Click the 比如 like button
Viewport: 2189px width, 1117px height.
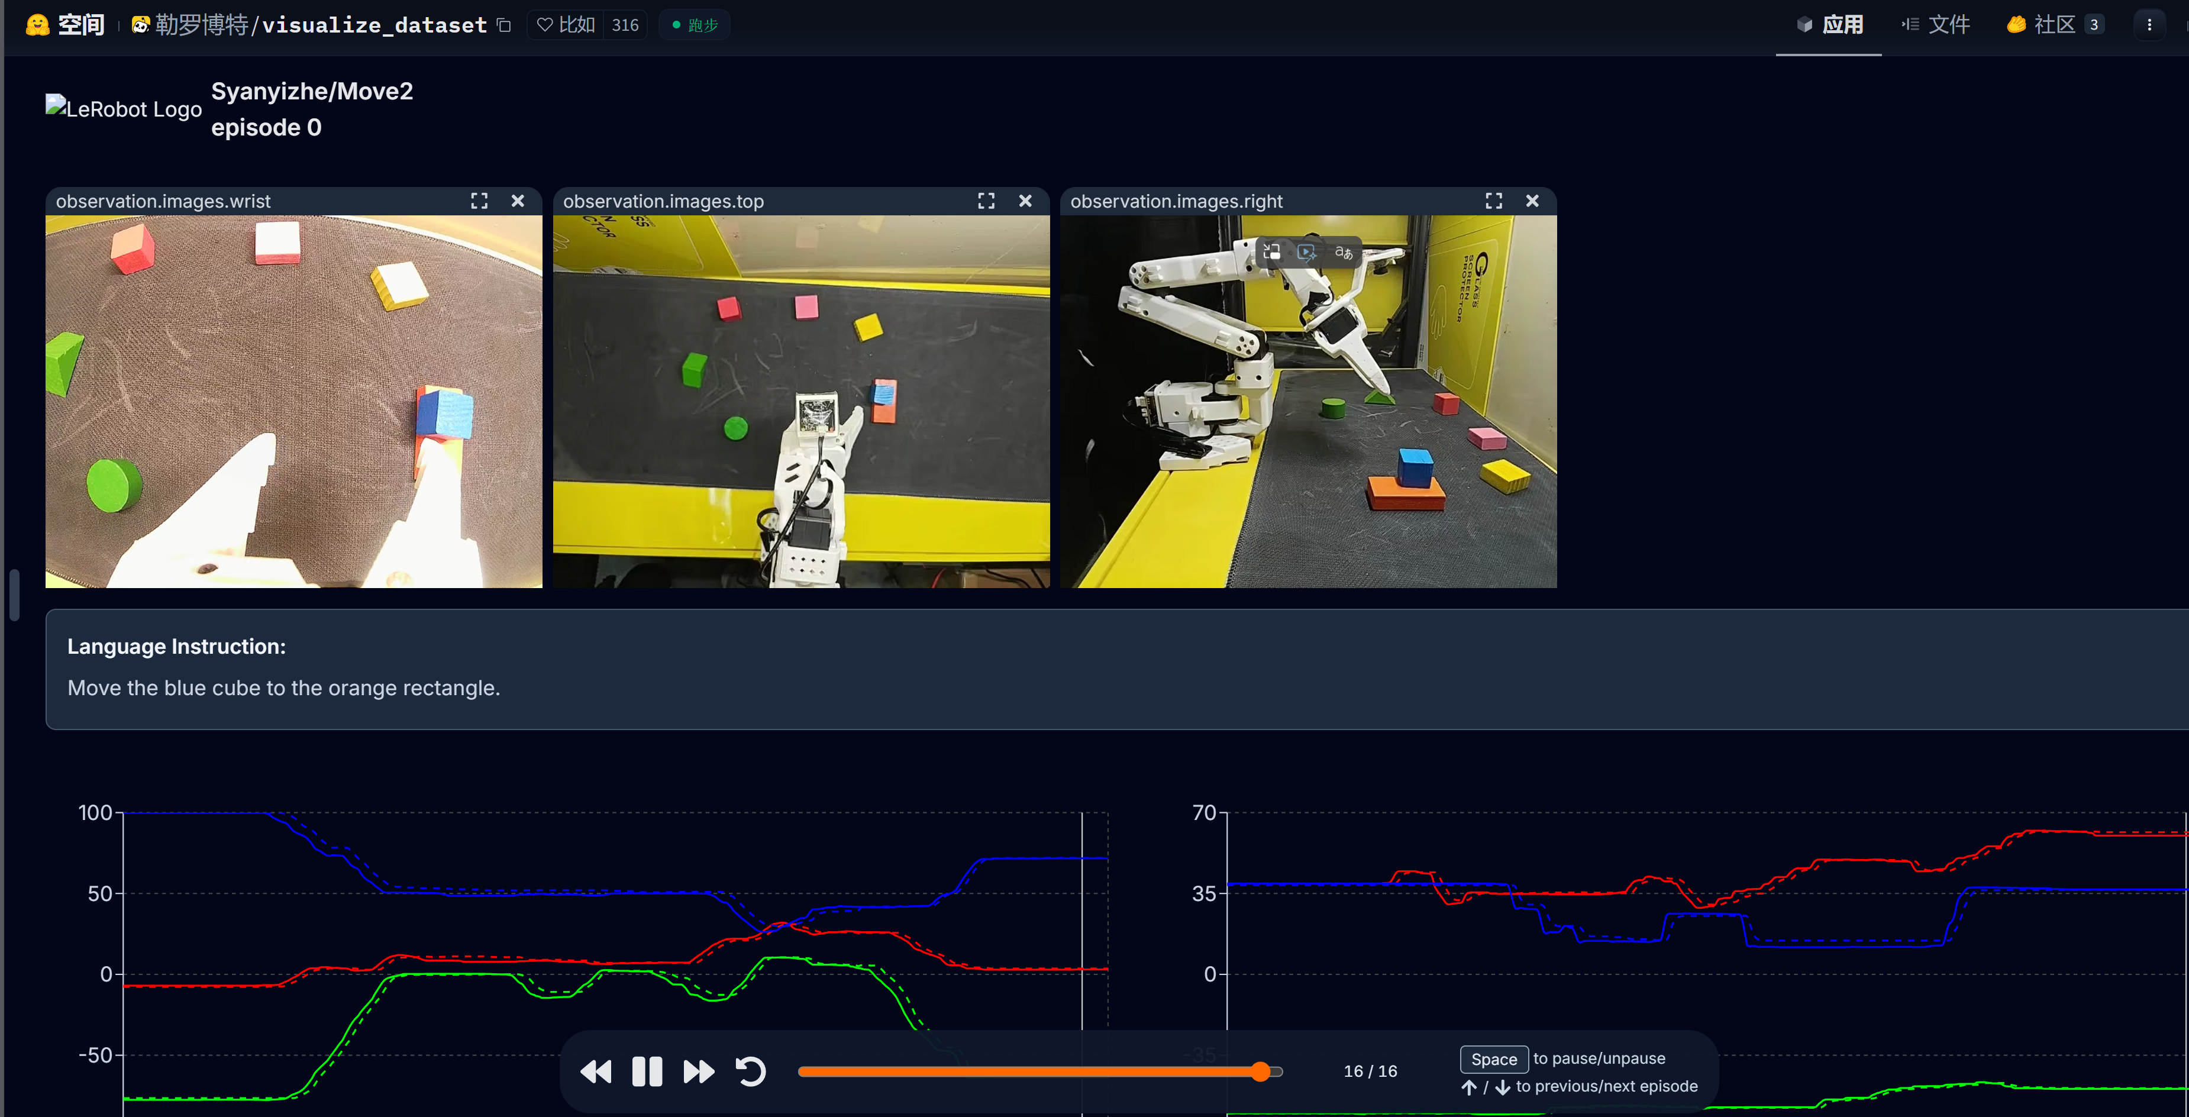coord(566,25)
